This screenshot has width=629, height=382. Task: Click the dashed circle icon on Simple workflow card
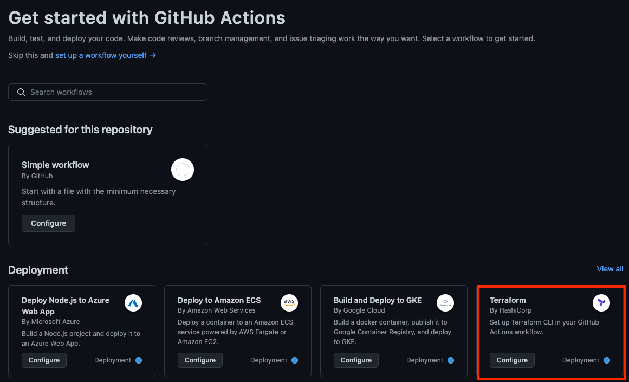pyautogui.click(x=183, y=170)
